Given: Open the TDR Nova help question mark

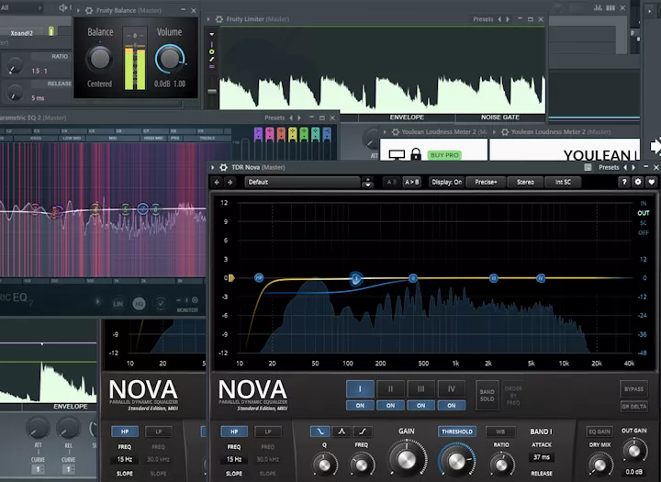Looking at the screenshot, I should [624, 182].
